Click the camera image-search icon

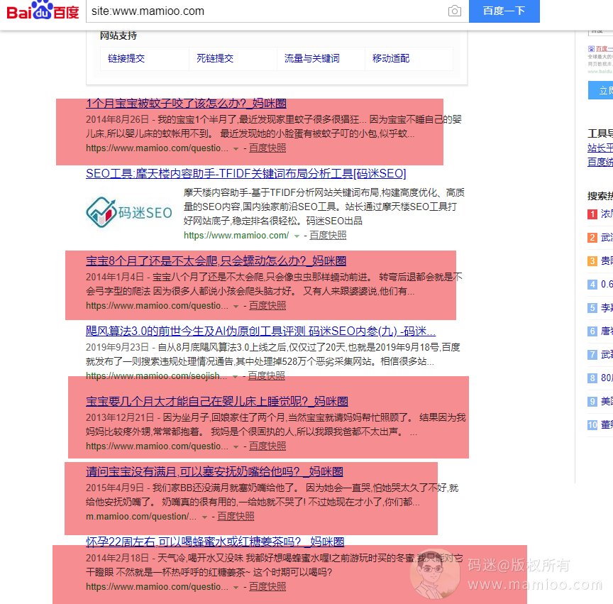point(454,11)
